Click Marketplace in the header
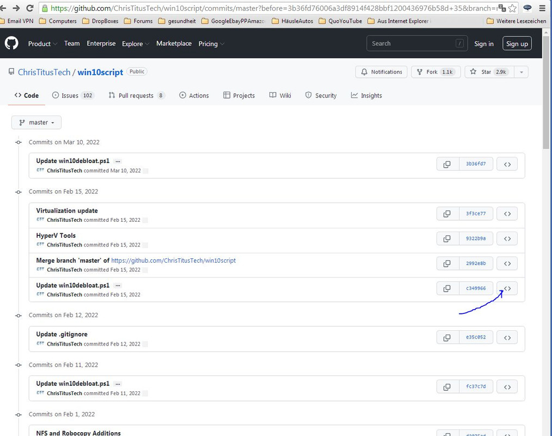 pyautogui.click(x=174, y=44)
